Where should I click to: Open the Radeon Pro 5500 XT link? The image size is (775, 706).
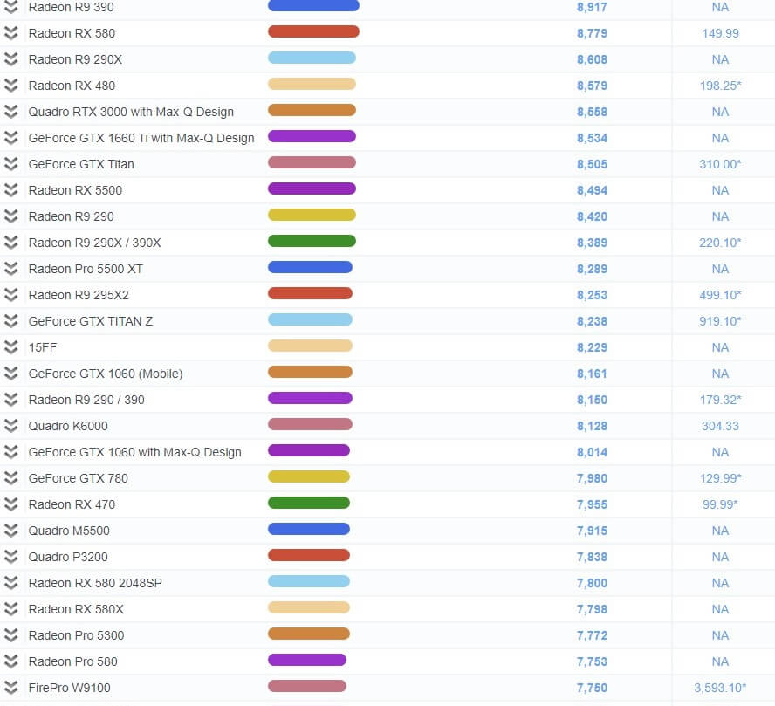pos(86,269)
